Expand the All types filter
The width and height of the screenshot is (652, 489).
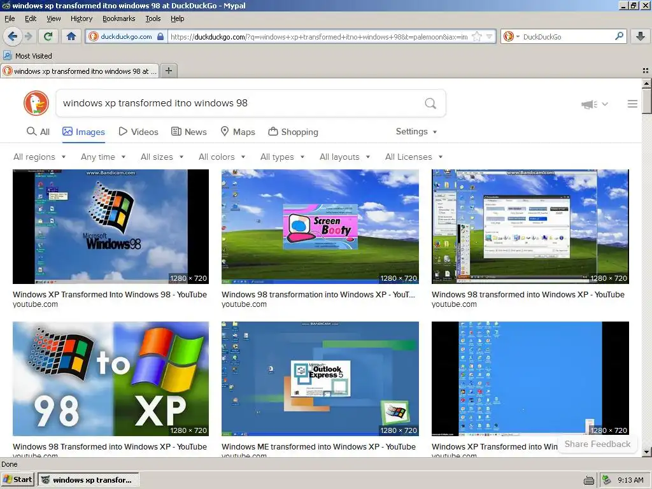[x=282, y=157]
